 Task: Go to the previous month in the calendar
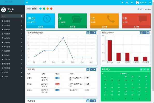[x=103, y=73]
